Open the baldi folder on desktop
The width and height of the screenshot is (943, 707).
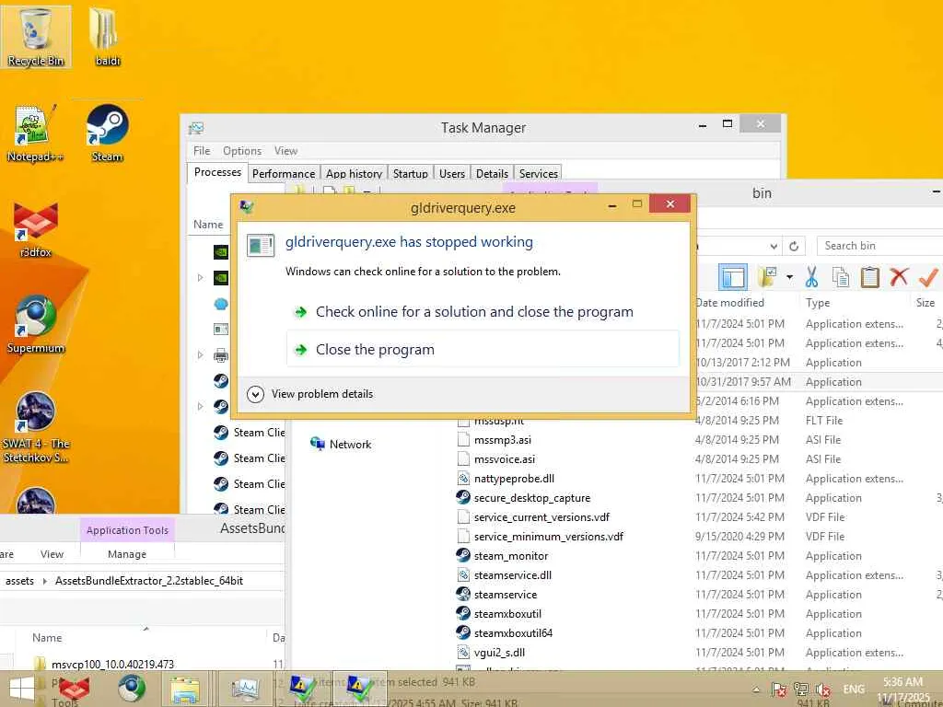coord(107,36)
